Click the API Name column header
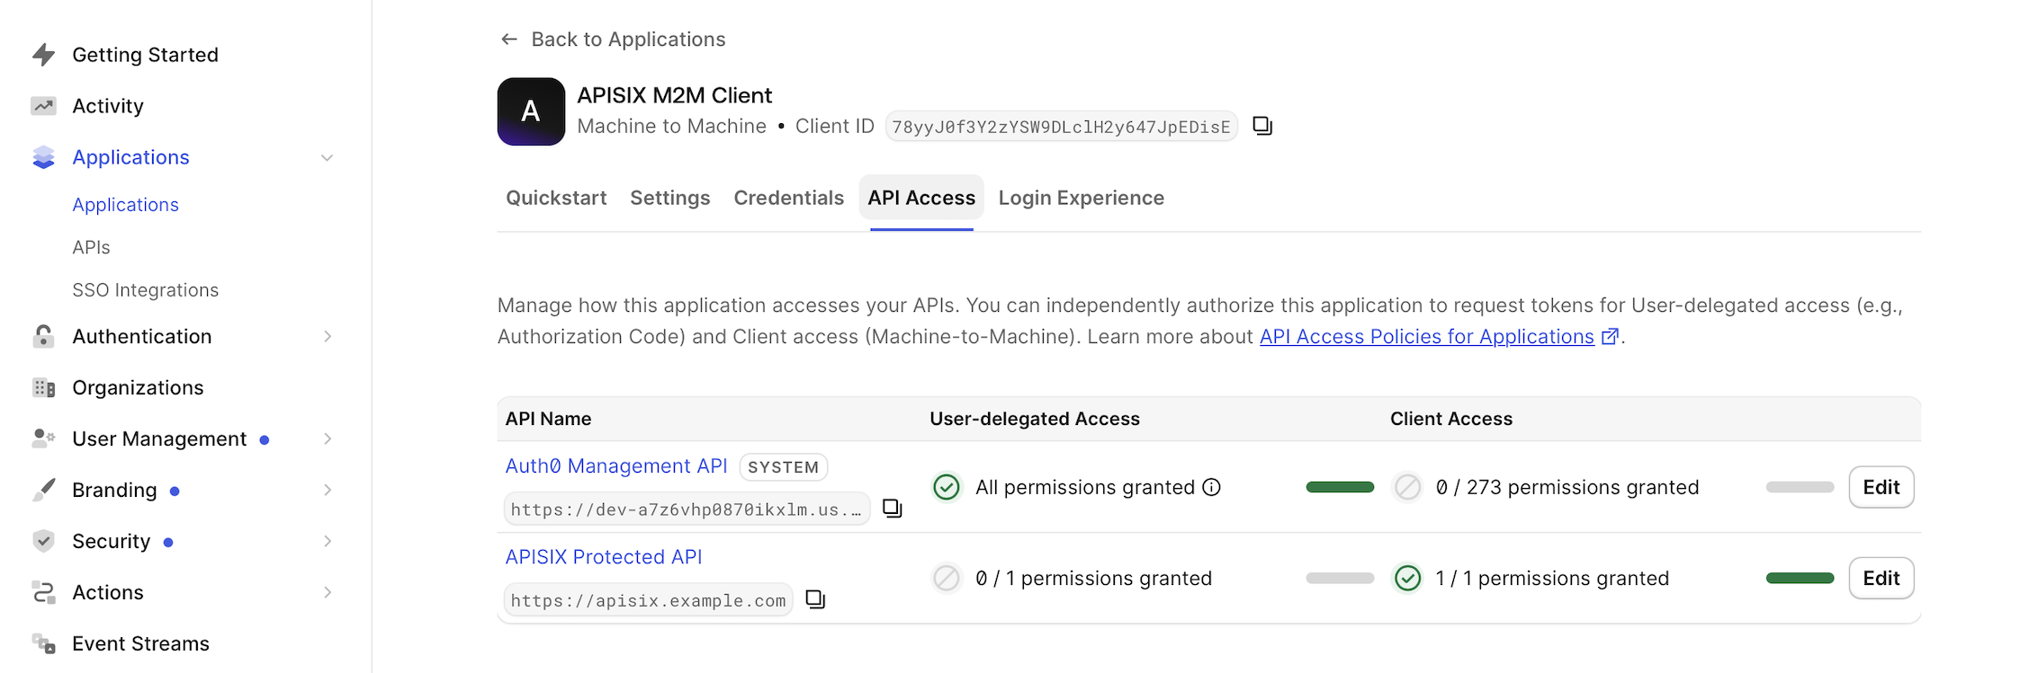Image resolution: width=2038 pixels, height=673 pixels. [x=549, y=419]
